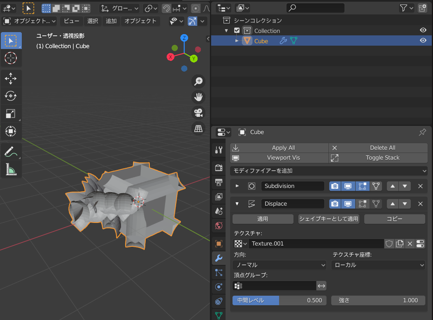
Task: Open the Tool properties tab
Action: point(219,150)
